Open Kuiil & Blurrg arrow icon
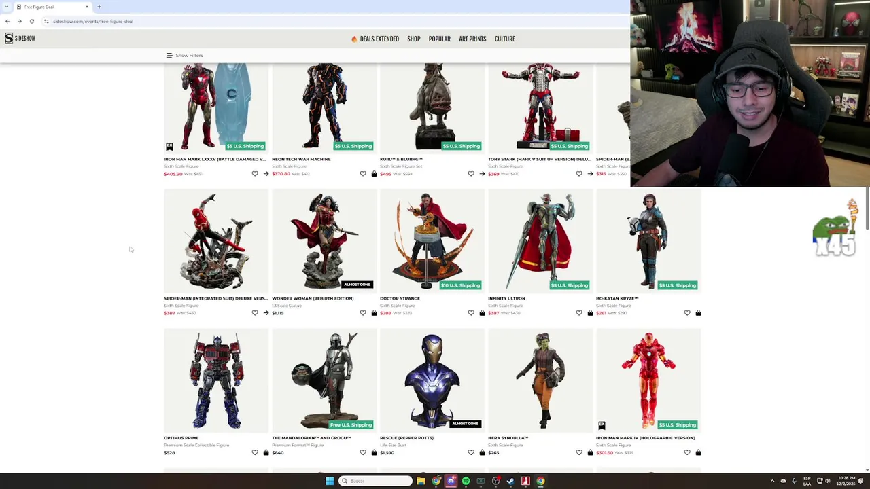This screenshot has height=489, width=870. click(x=482, y=174)
